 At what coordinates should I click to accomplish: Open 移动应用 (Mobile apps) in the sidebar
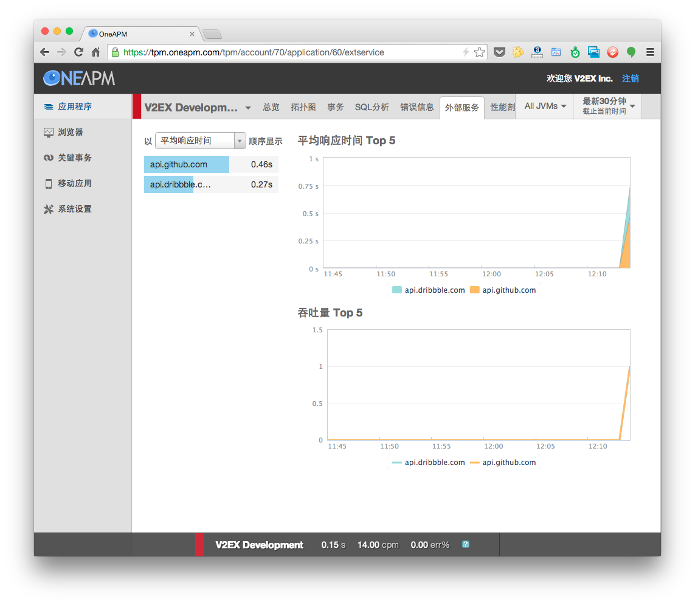click(74, 183)
